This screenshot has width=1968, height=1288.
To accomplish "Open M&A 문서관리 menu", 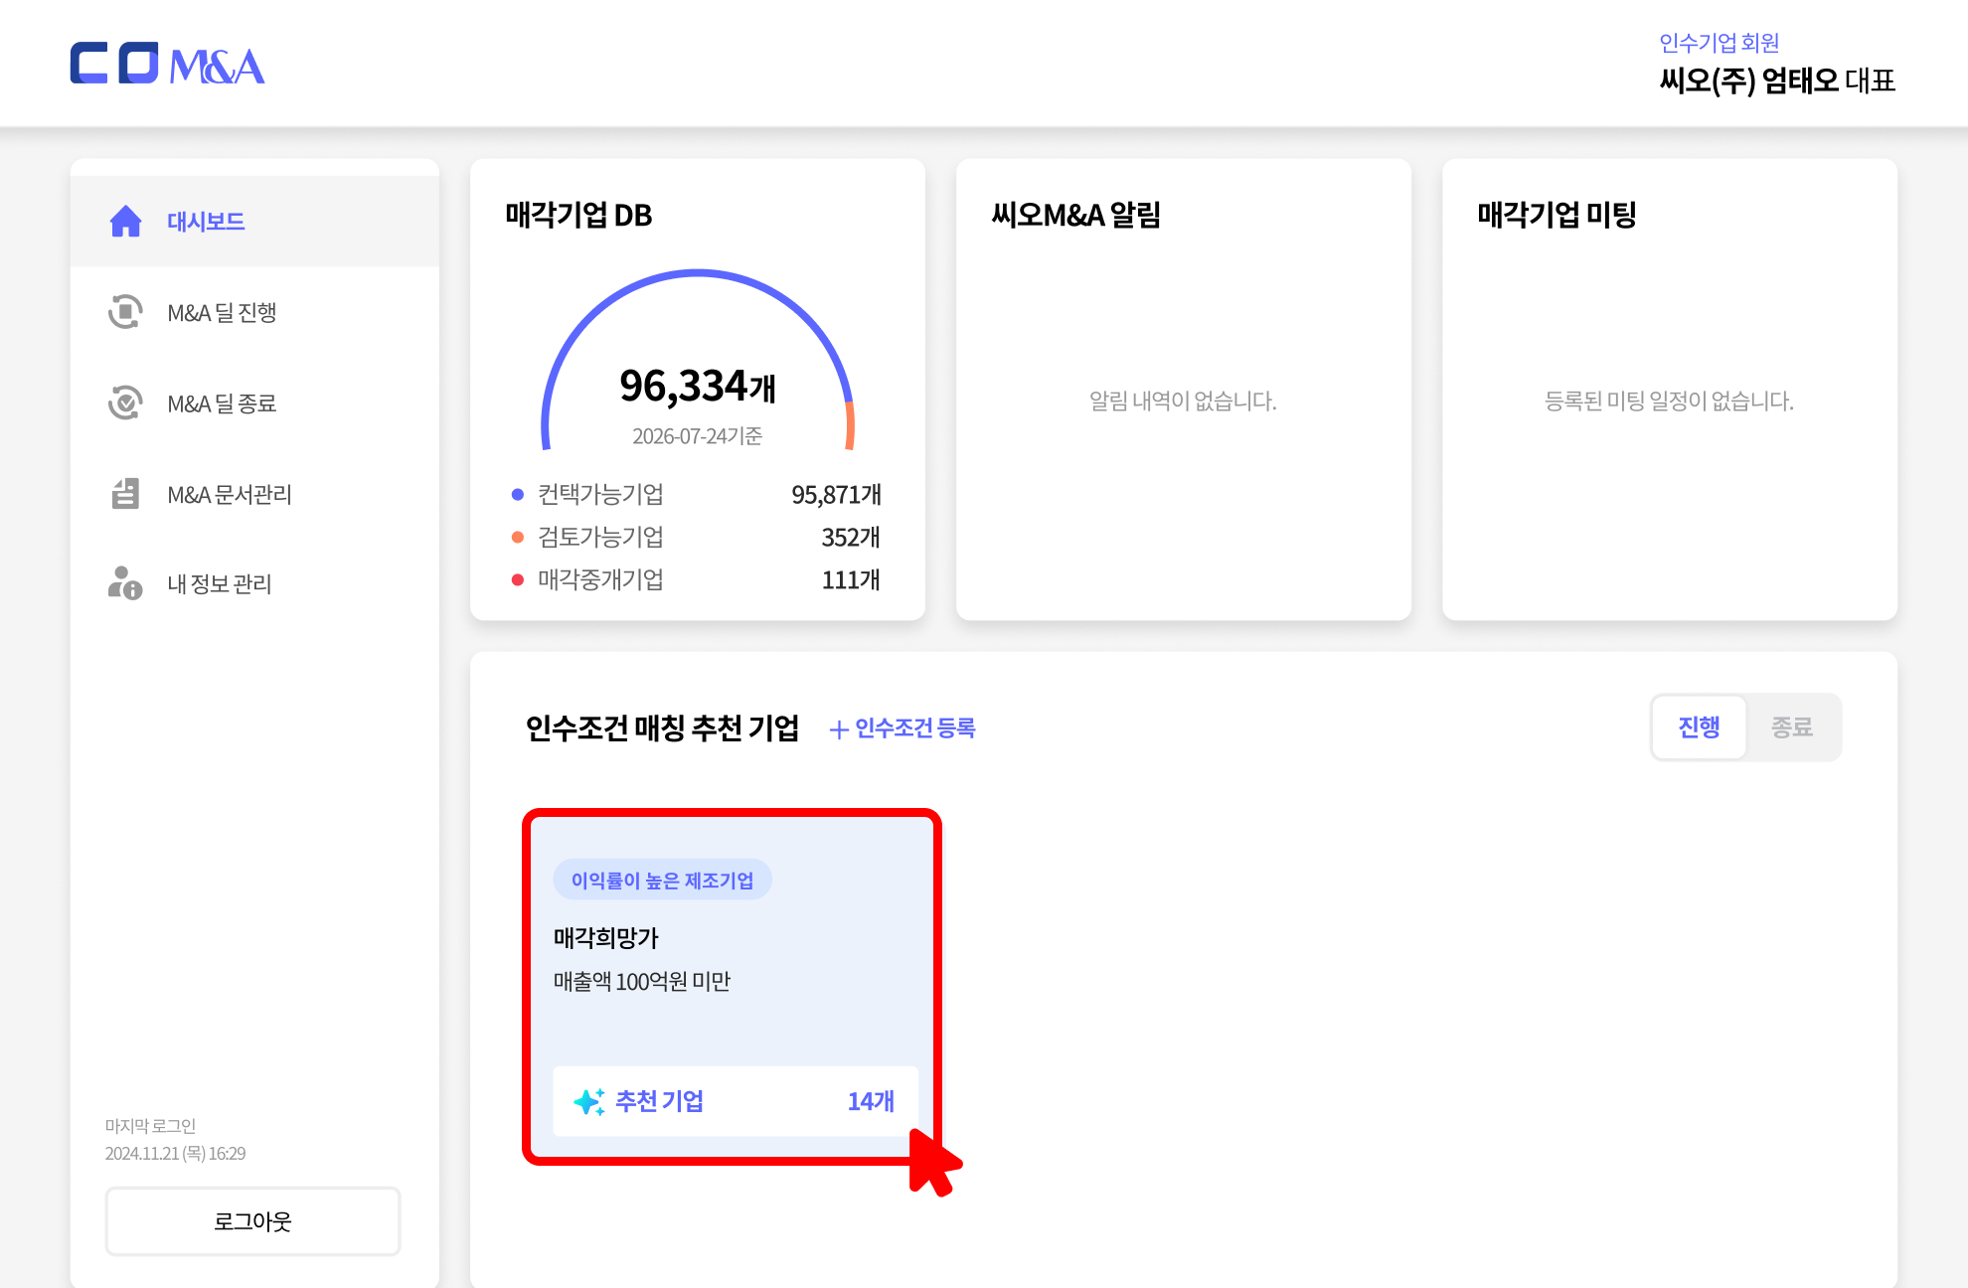I will pyautogui.click(x=254, y=493).
